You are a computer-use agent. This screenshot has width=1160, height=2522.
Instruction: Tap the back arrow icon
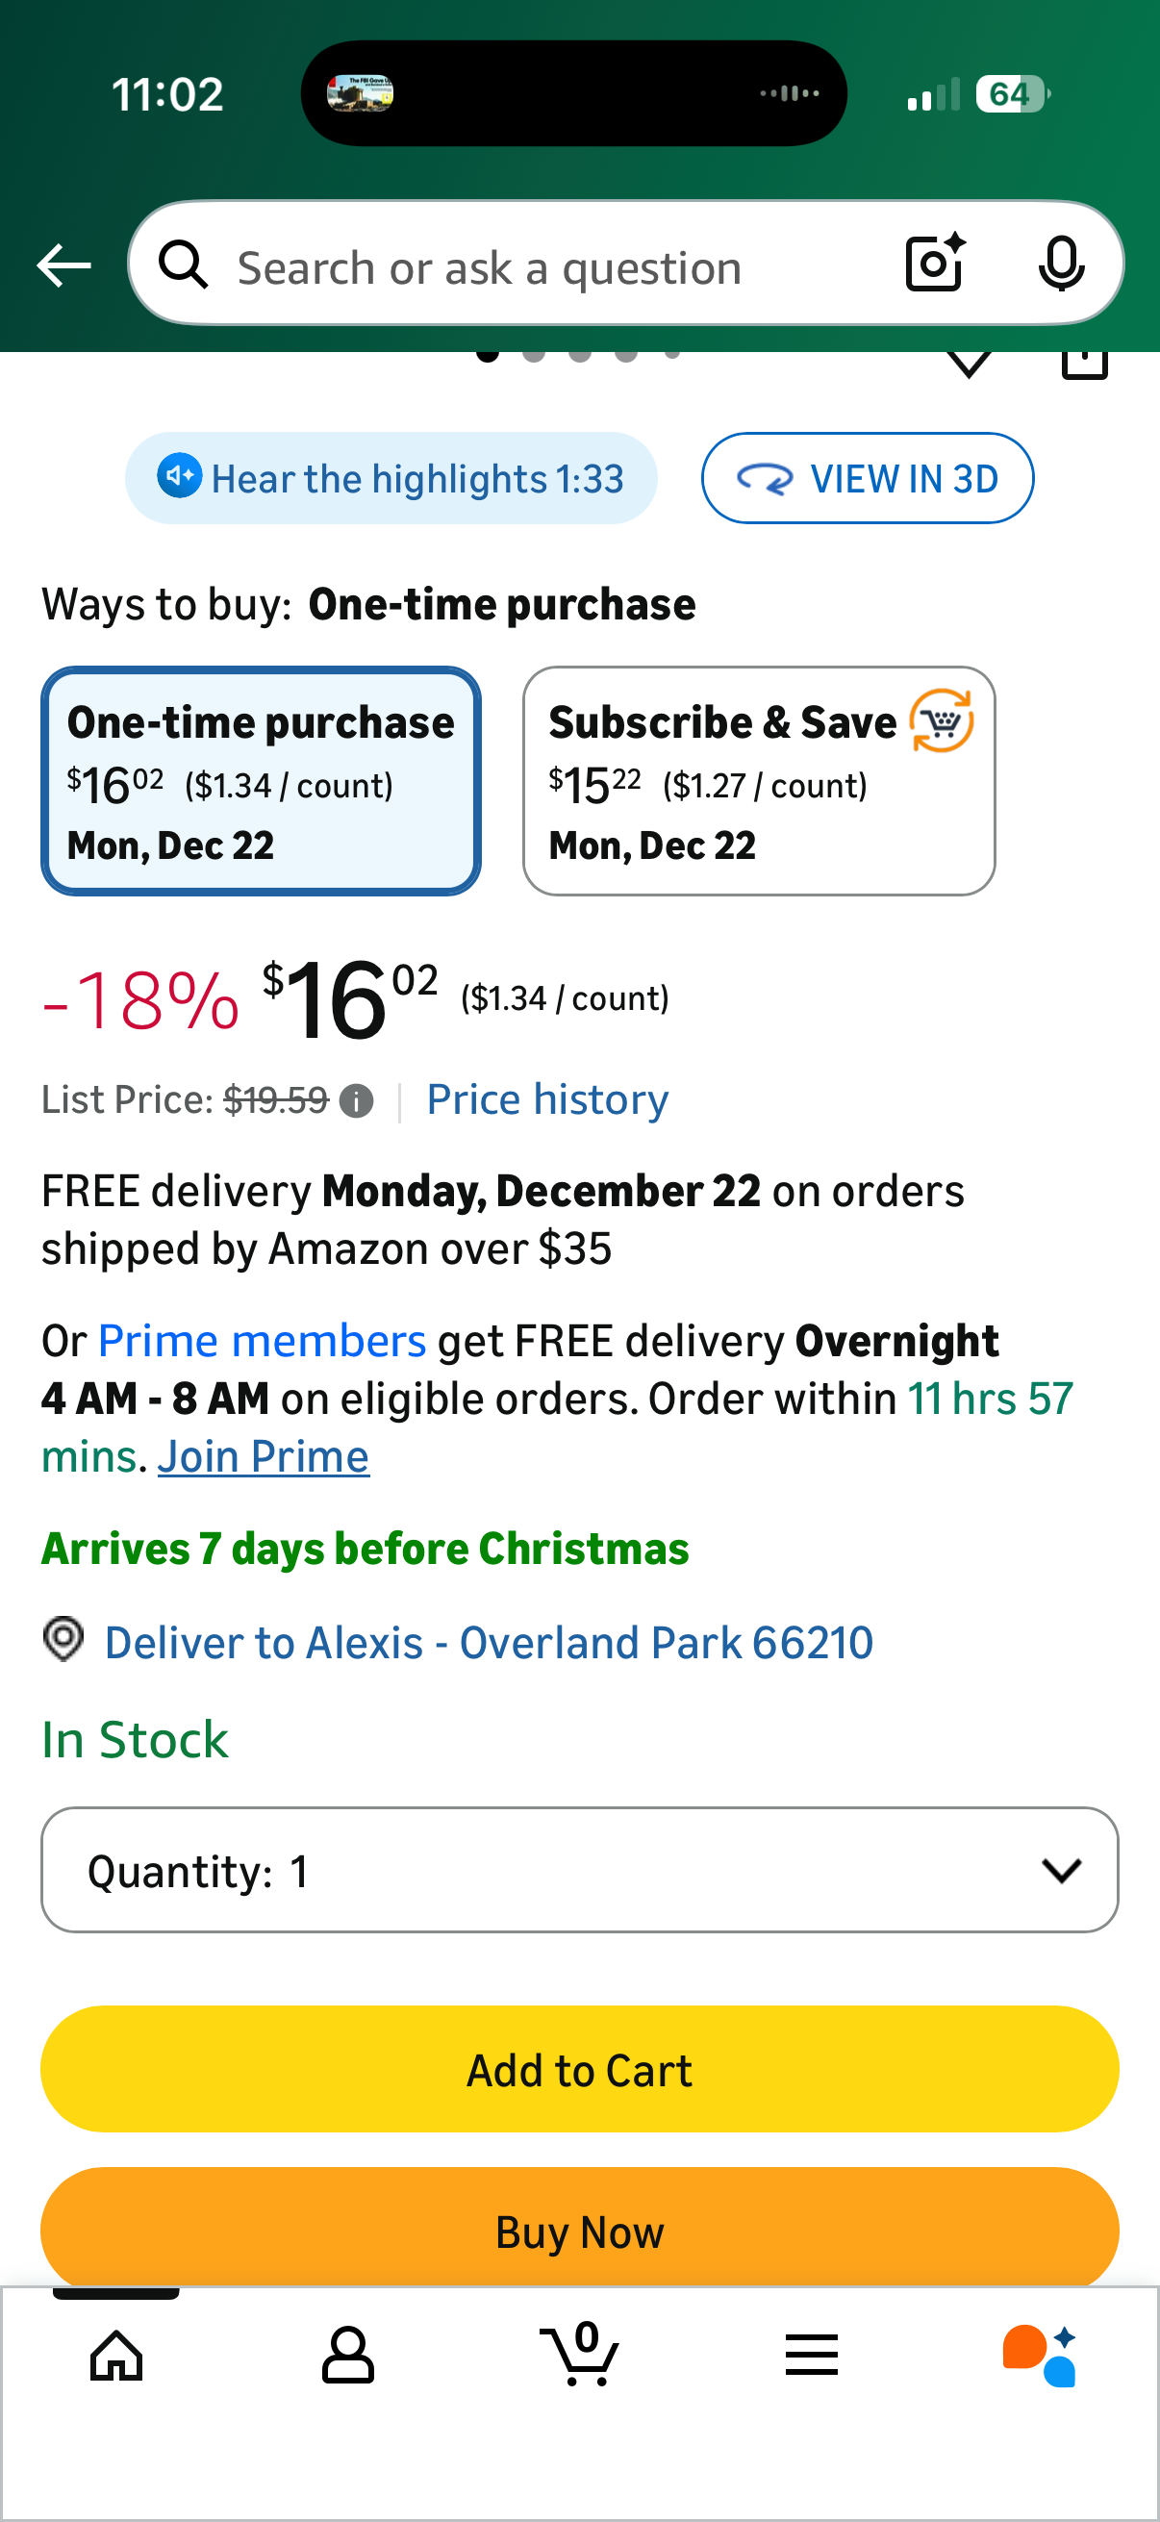tap(63, 265)
